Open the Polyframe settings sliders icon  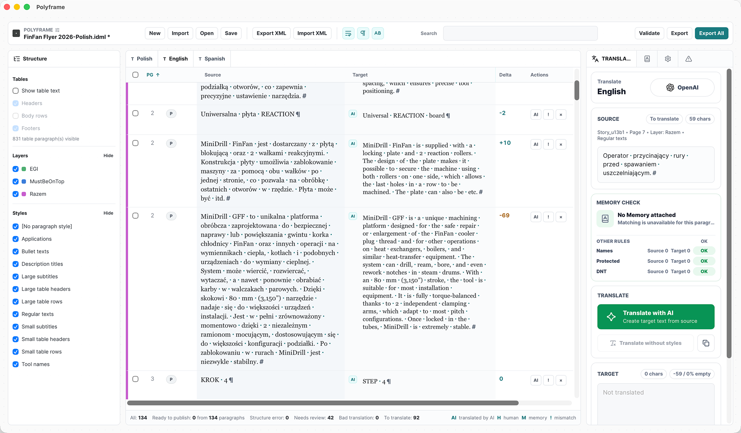(x=57, y=30)
